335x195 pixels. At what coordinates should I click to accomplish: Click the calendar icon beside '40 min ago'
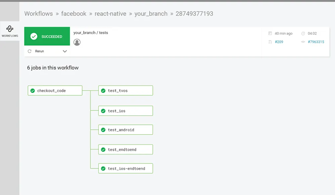[x=270, y=33]
